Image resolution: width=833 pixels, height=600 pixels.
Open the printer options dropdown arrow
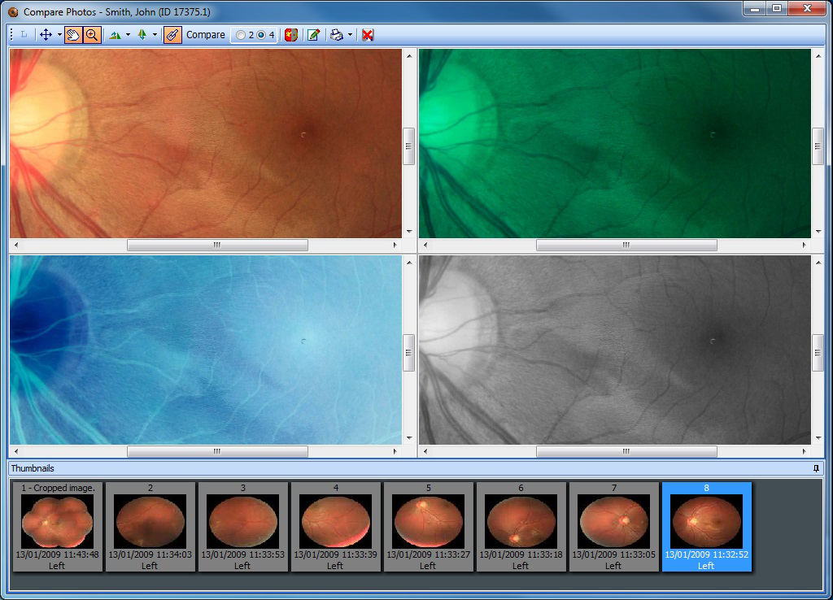350,35
